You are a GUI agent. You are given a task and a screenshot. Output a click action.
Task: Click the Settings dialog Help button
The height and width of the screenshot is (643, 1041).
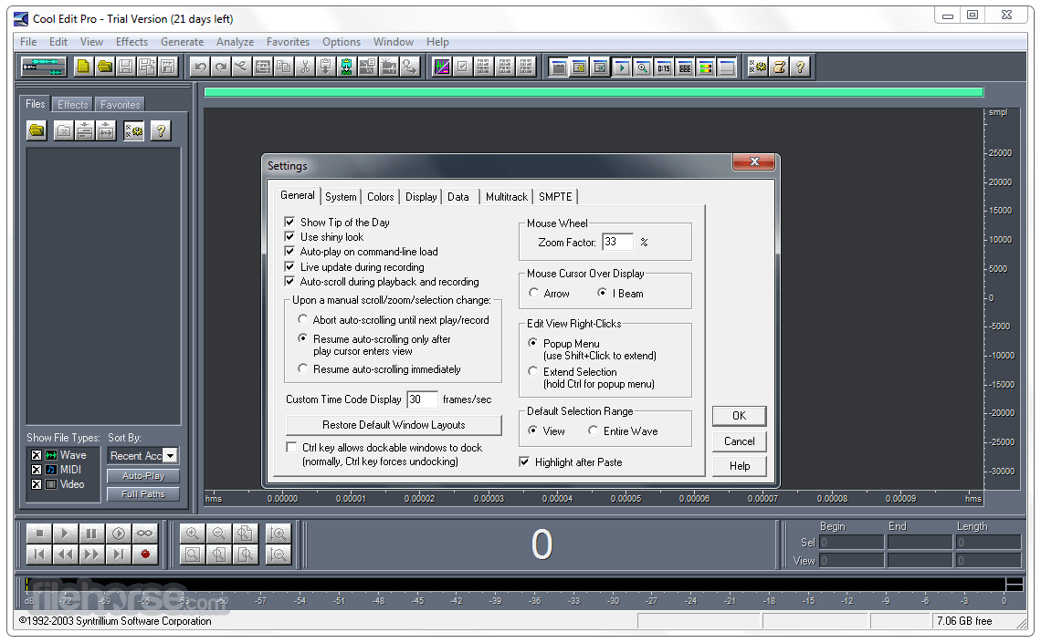pos(739,466)
